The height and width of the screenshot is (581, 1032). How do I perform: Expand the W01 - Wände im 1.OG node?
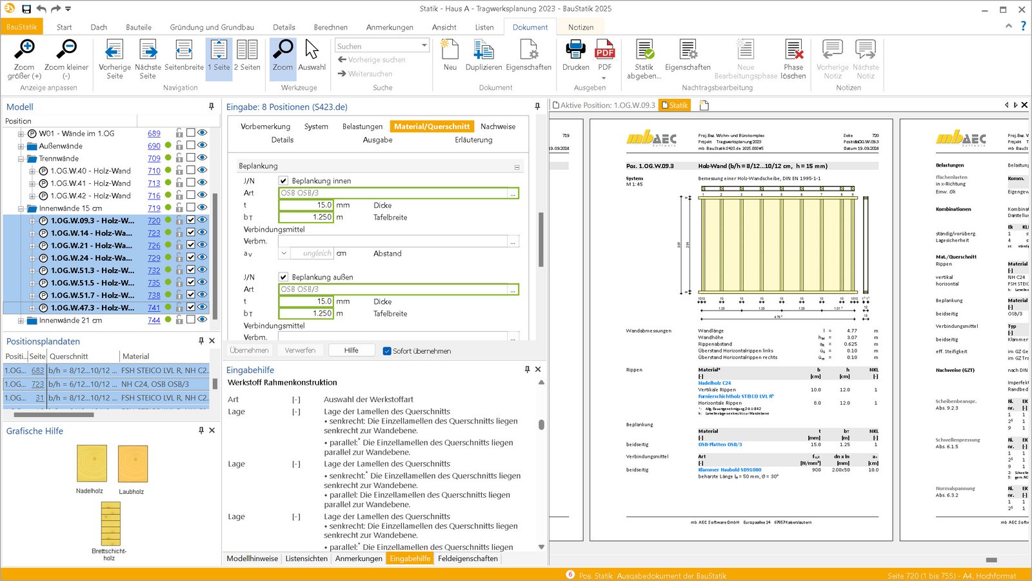[21, 134]
